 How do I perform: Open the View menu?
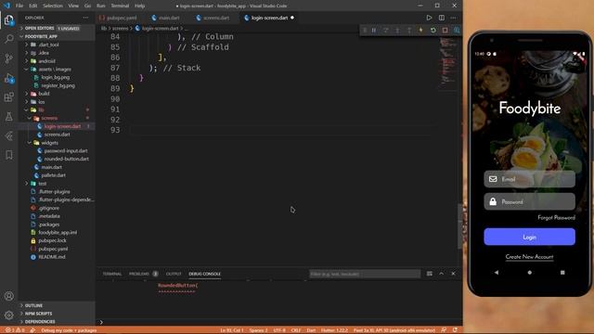[x=73, y=6]
